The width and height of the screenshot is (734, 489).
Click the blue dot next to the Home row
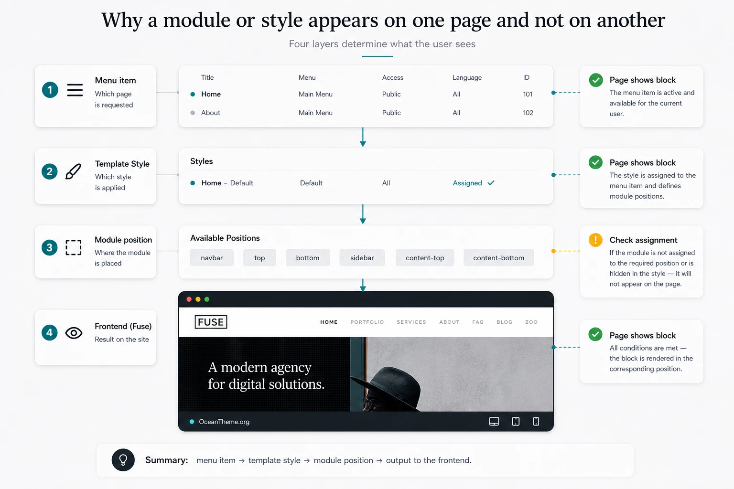pyautogui.click(x=193, y=94)
